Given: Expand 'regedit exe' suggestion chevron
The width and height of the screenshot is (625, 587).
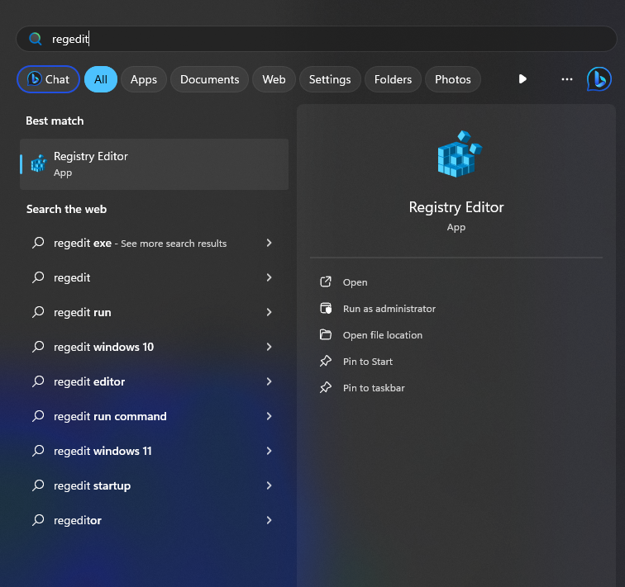Looking at the screenshot, I should coord(269,243).
